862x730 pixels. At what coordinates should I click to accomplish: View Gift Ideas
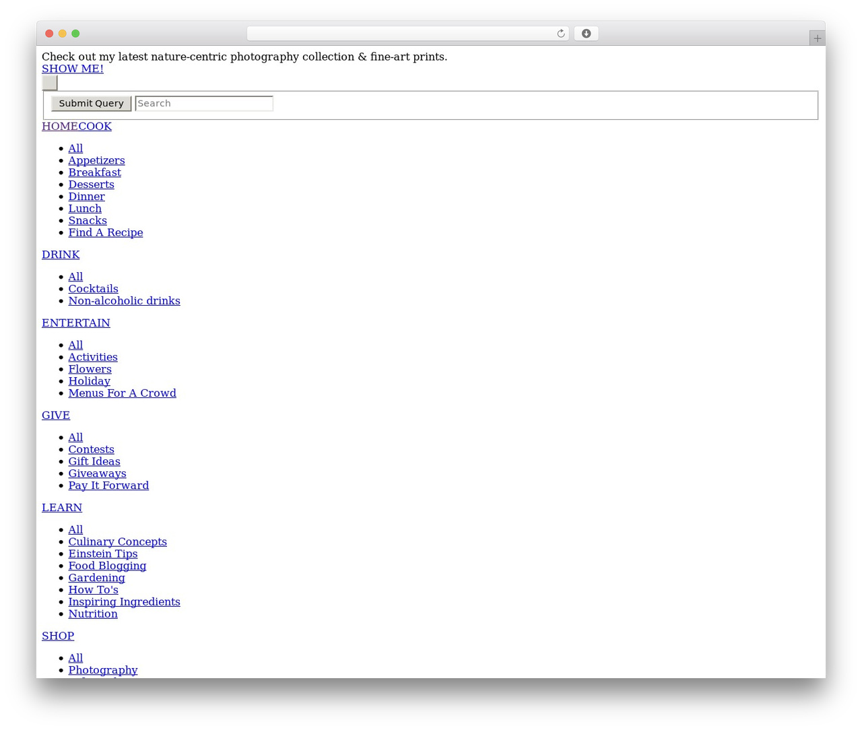point(94,462)
